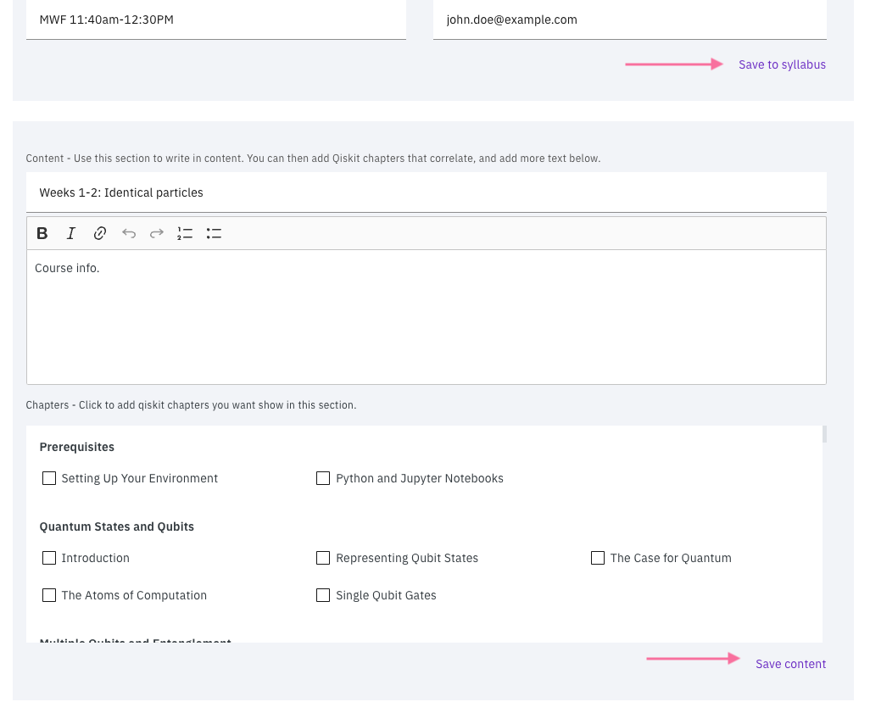Apply italic formatting
This screenshot has width=870, height=713.
(70, 233)
